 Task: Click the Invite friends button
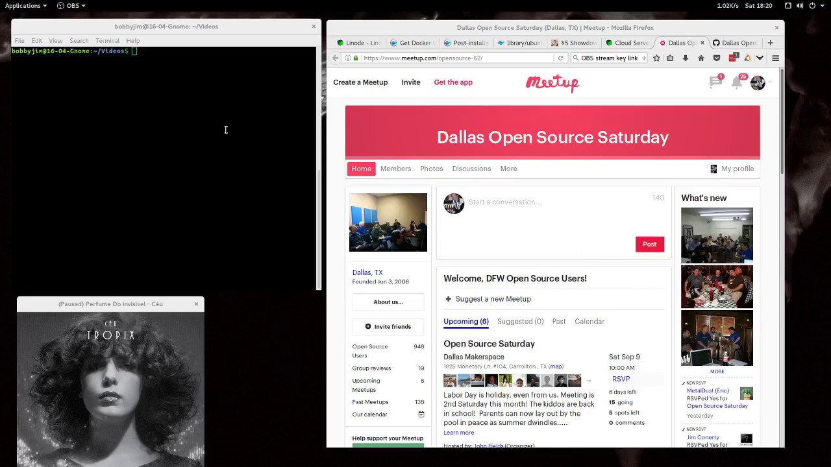388,326
